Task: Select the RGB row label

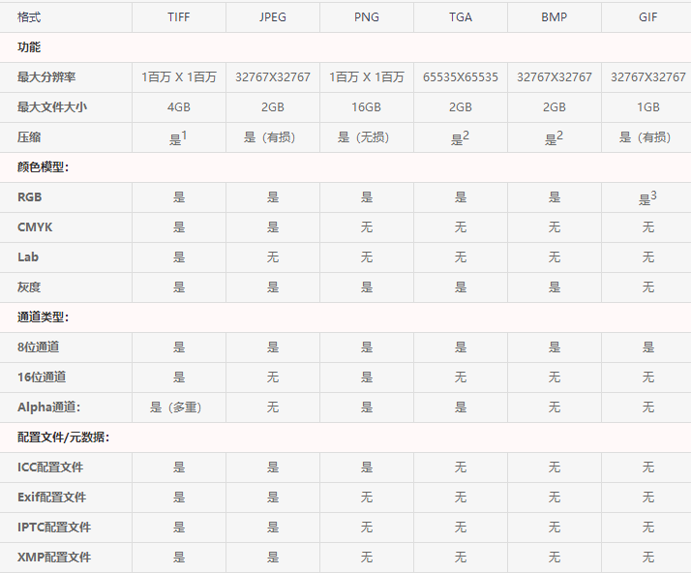Action: tap(30, 197)
